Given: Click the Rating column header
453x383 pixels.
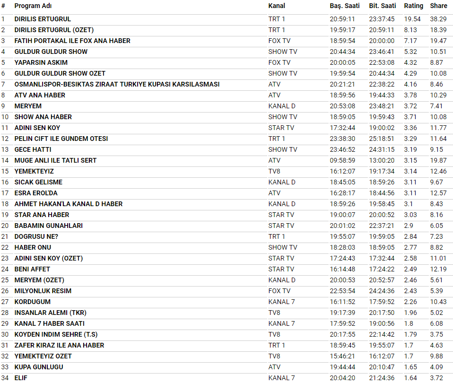Looking at the screenshot, I should pos(413,6).
